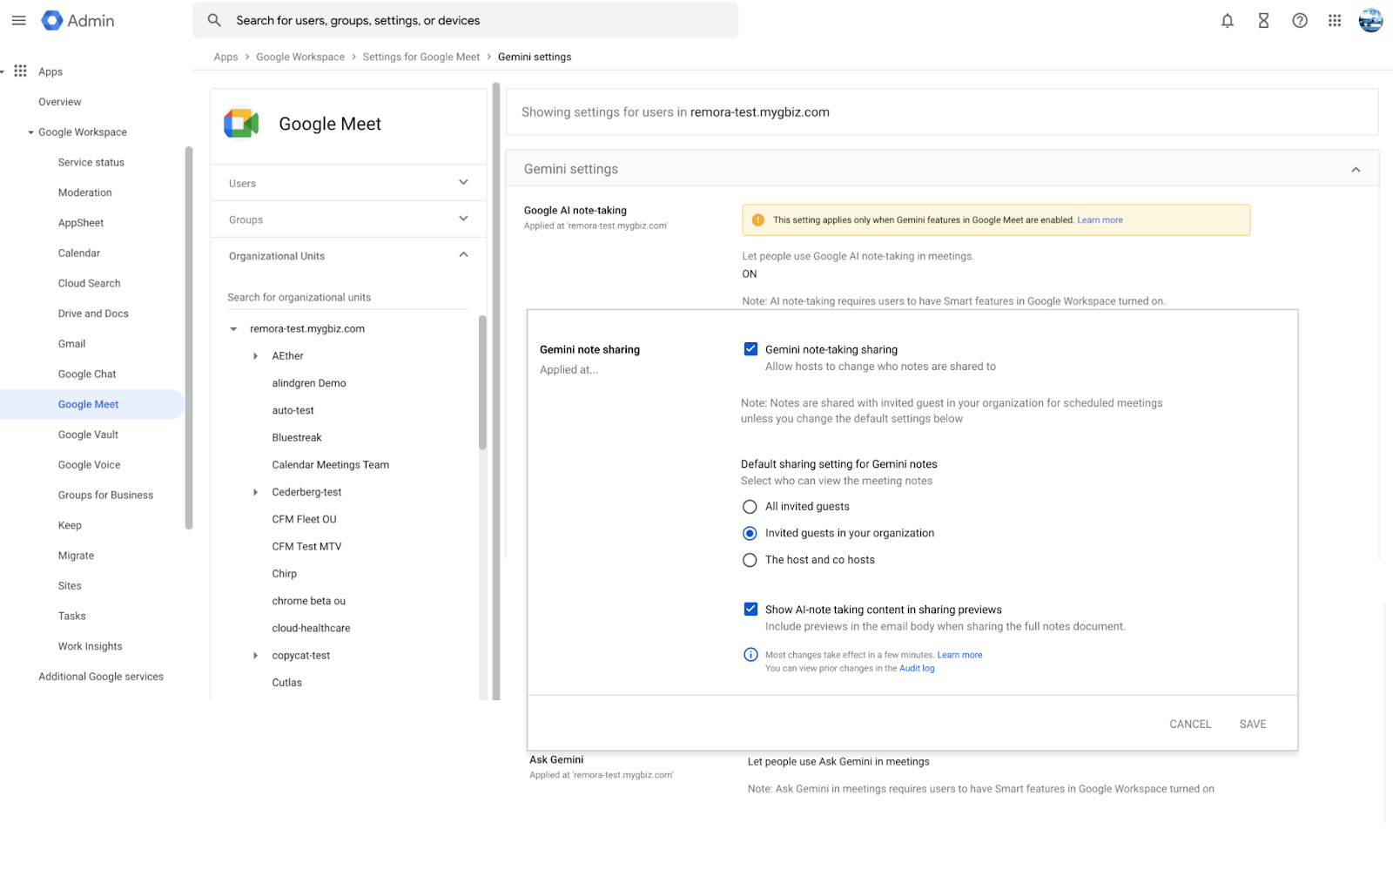Image resolution: width=1393 pixels, height=890 pixels.
Task: Toggle Show AI-note taking content in previews
Action: [750, 610]
